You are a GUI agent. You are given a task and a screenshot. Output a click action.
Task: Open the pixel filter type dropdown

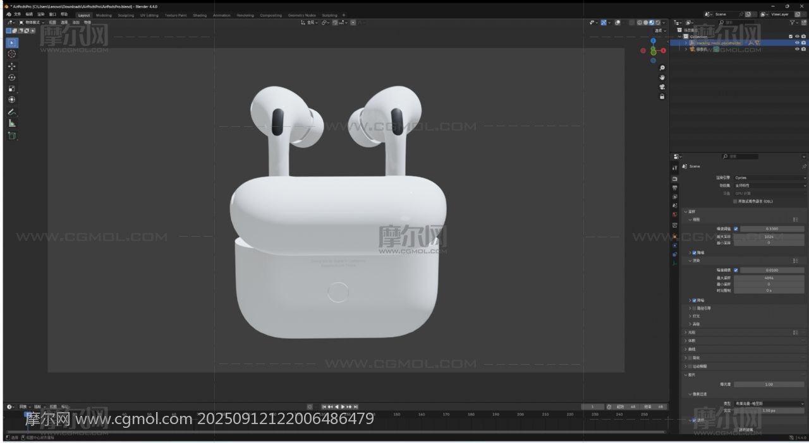pos(769,403)
